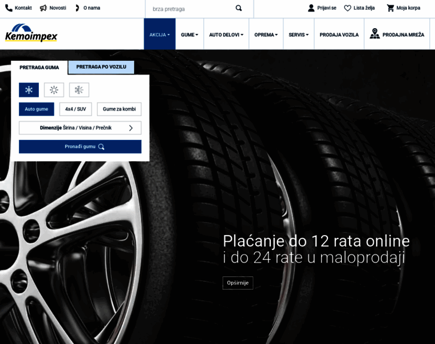435x344 pixels.
Task: Open the AKCIJA dropdown menu
Action: tap(160, 35)
